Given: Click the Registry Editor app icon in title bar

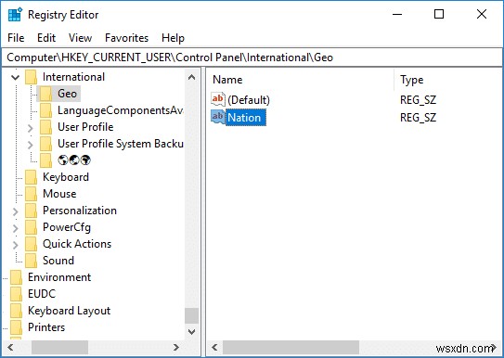Looking at the screenshot, I should [x=15, y=15].
